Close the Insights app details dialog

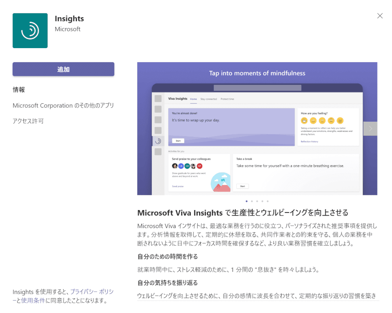[380, 16]
